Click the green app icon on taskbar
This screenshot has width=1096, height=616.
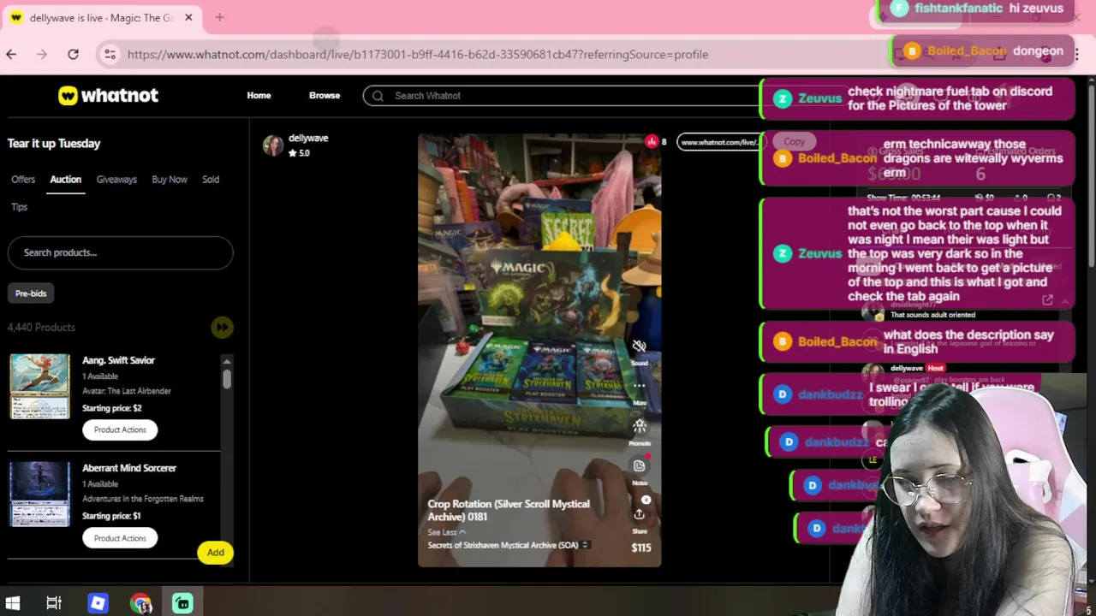pyautogui.click(x=182, y=603)
